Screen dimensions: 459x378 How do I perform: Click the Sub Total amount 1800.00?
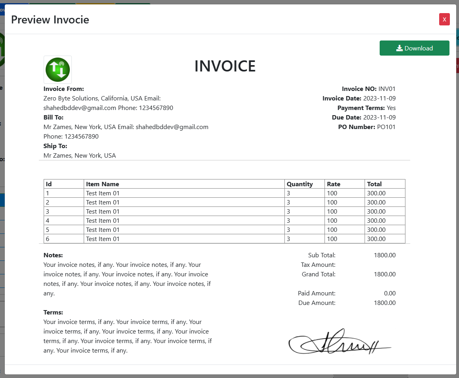pos(384,255)
